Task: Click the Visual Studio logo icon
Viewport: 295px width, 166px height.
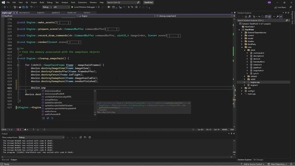Action: pos(3,2)
